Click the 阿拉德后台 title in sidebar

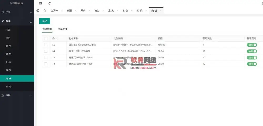16,3
